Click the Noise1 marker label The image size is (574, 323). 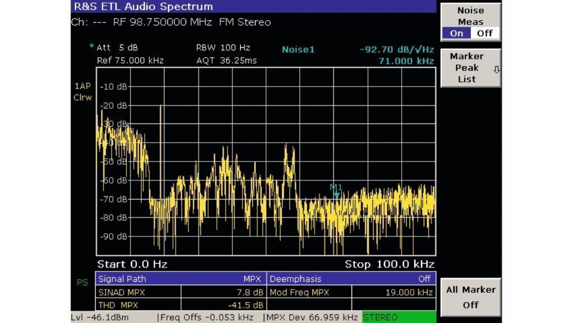click(x=298, y=49)
